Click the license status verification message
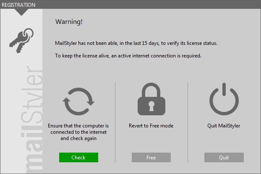261x174 pixels. coord(136,43)
